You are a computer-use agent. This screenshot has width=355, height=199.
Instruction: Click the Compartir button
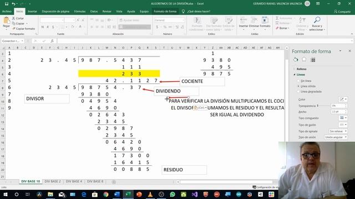[342, 12]
